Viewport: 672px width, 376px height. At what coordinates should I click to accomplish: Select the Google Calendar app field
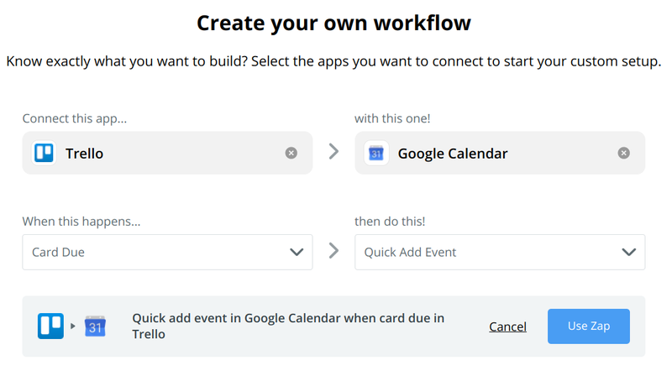(500, 153)
